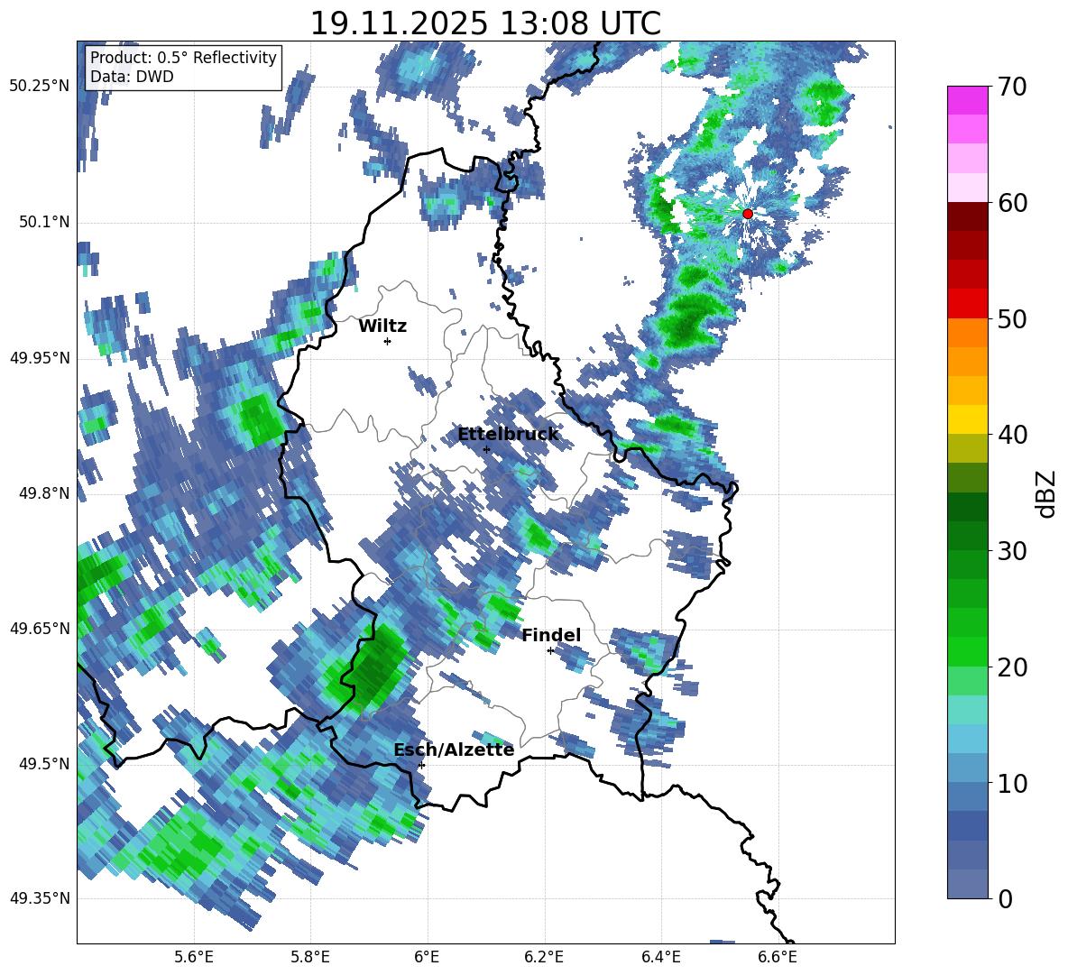Click the Product: 0.5° Reflectivity text

pyautogui.click(x=183, y=57)
